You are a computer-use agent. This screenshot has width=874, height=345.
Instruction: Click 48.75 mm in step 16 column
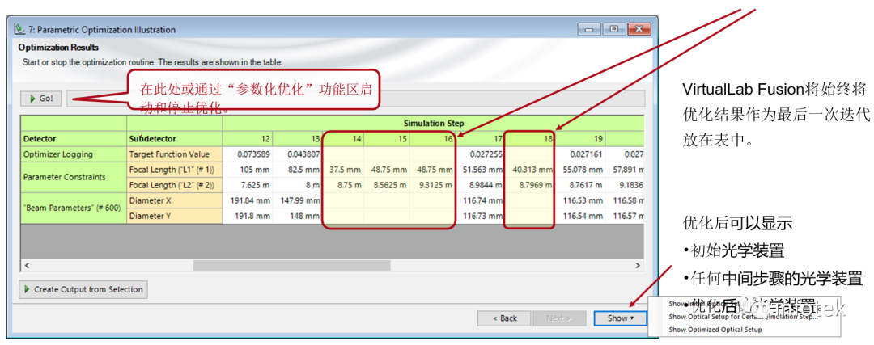click(x=432, y=169)
